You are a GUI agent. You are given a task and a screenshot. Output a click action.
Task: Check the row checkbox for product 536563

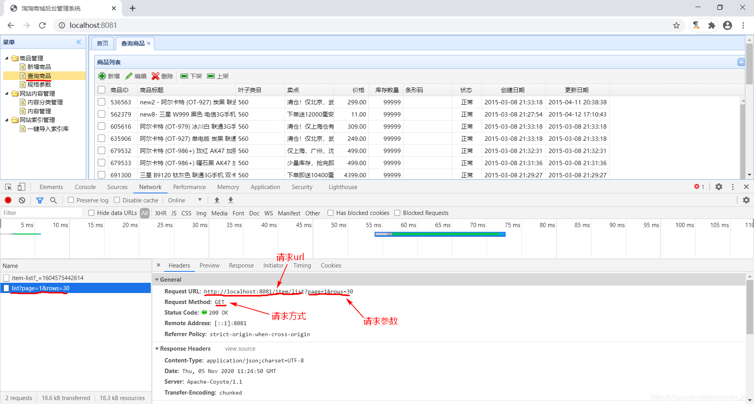click(101, 102)
